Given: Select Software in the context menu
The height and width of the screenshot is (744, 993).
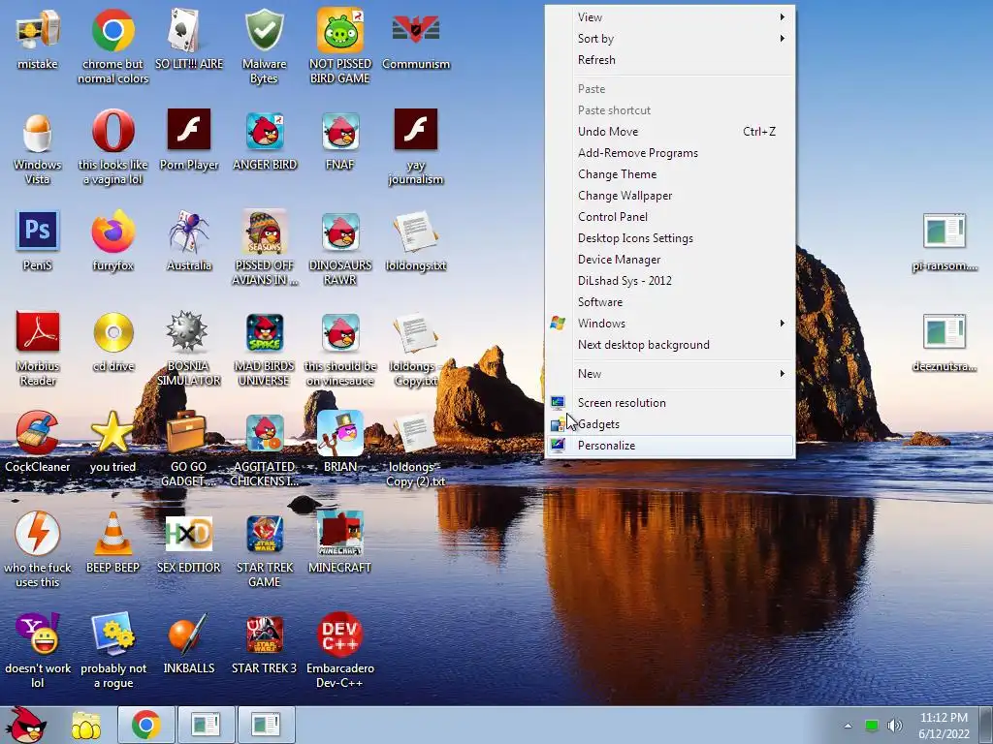Looking at the screenshot, I should 670,302.
